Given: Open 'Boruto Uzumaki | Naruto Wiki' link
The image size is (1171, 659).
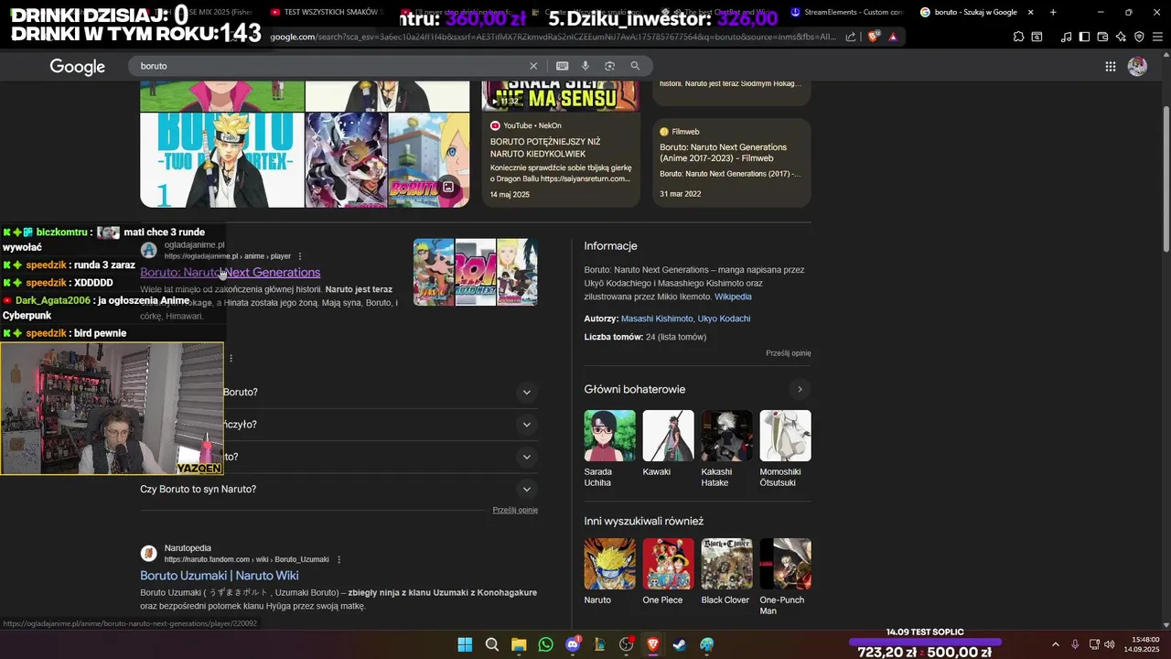Looking at the screenshot, I should [x=220, y=575].
